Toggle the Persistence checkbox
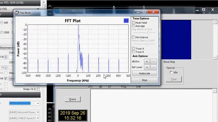Screen dimensions: 218x122 134,37
